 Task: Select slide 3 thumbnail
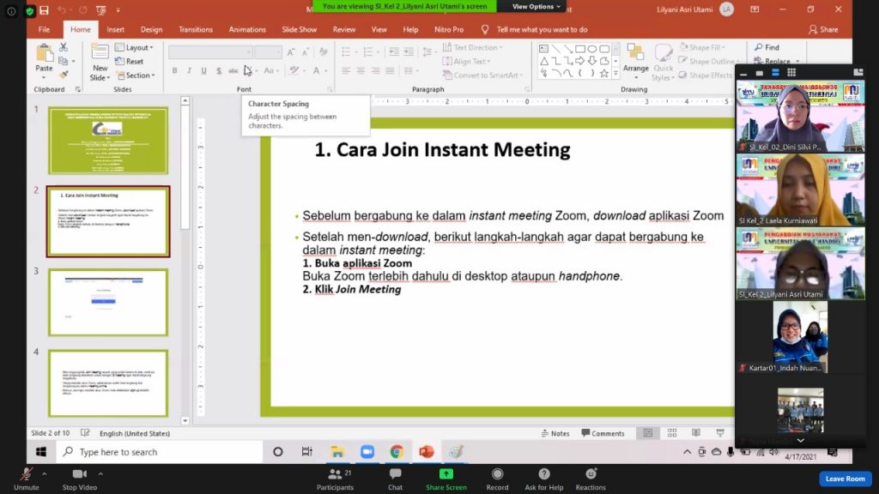click(x=108, y=302)
